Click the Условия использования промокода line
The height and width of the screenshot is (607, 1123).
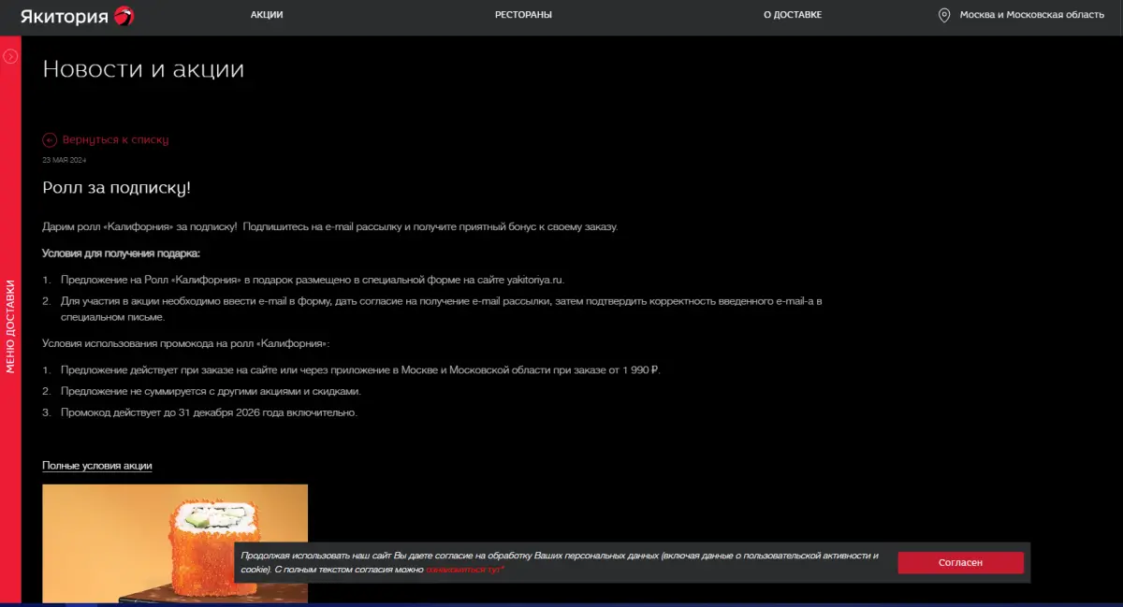(x=186, y=345)
